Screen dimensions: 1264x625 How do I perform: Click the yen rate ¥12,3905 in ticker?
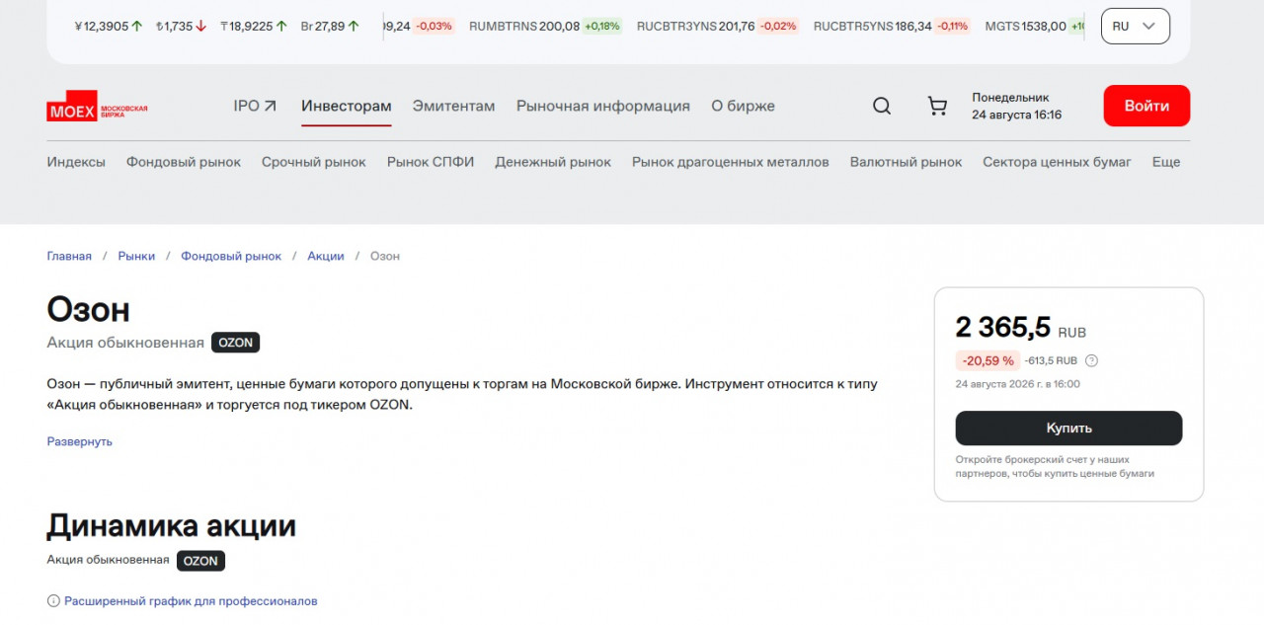(109, 27)
